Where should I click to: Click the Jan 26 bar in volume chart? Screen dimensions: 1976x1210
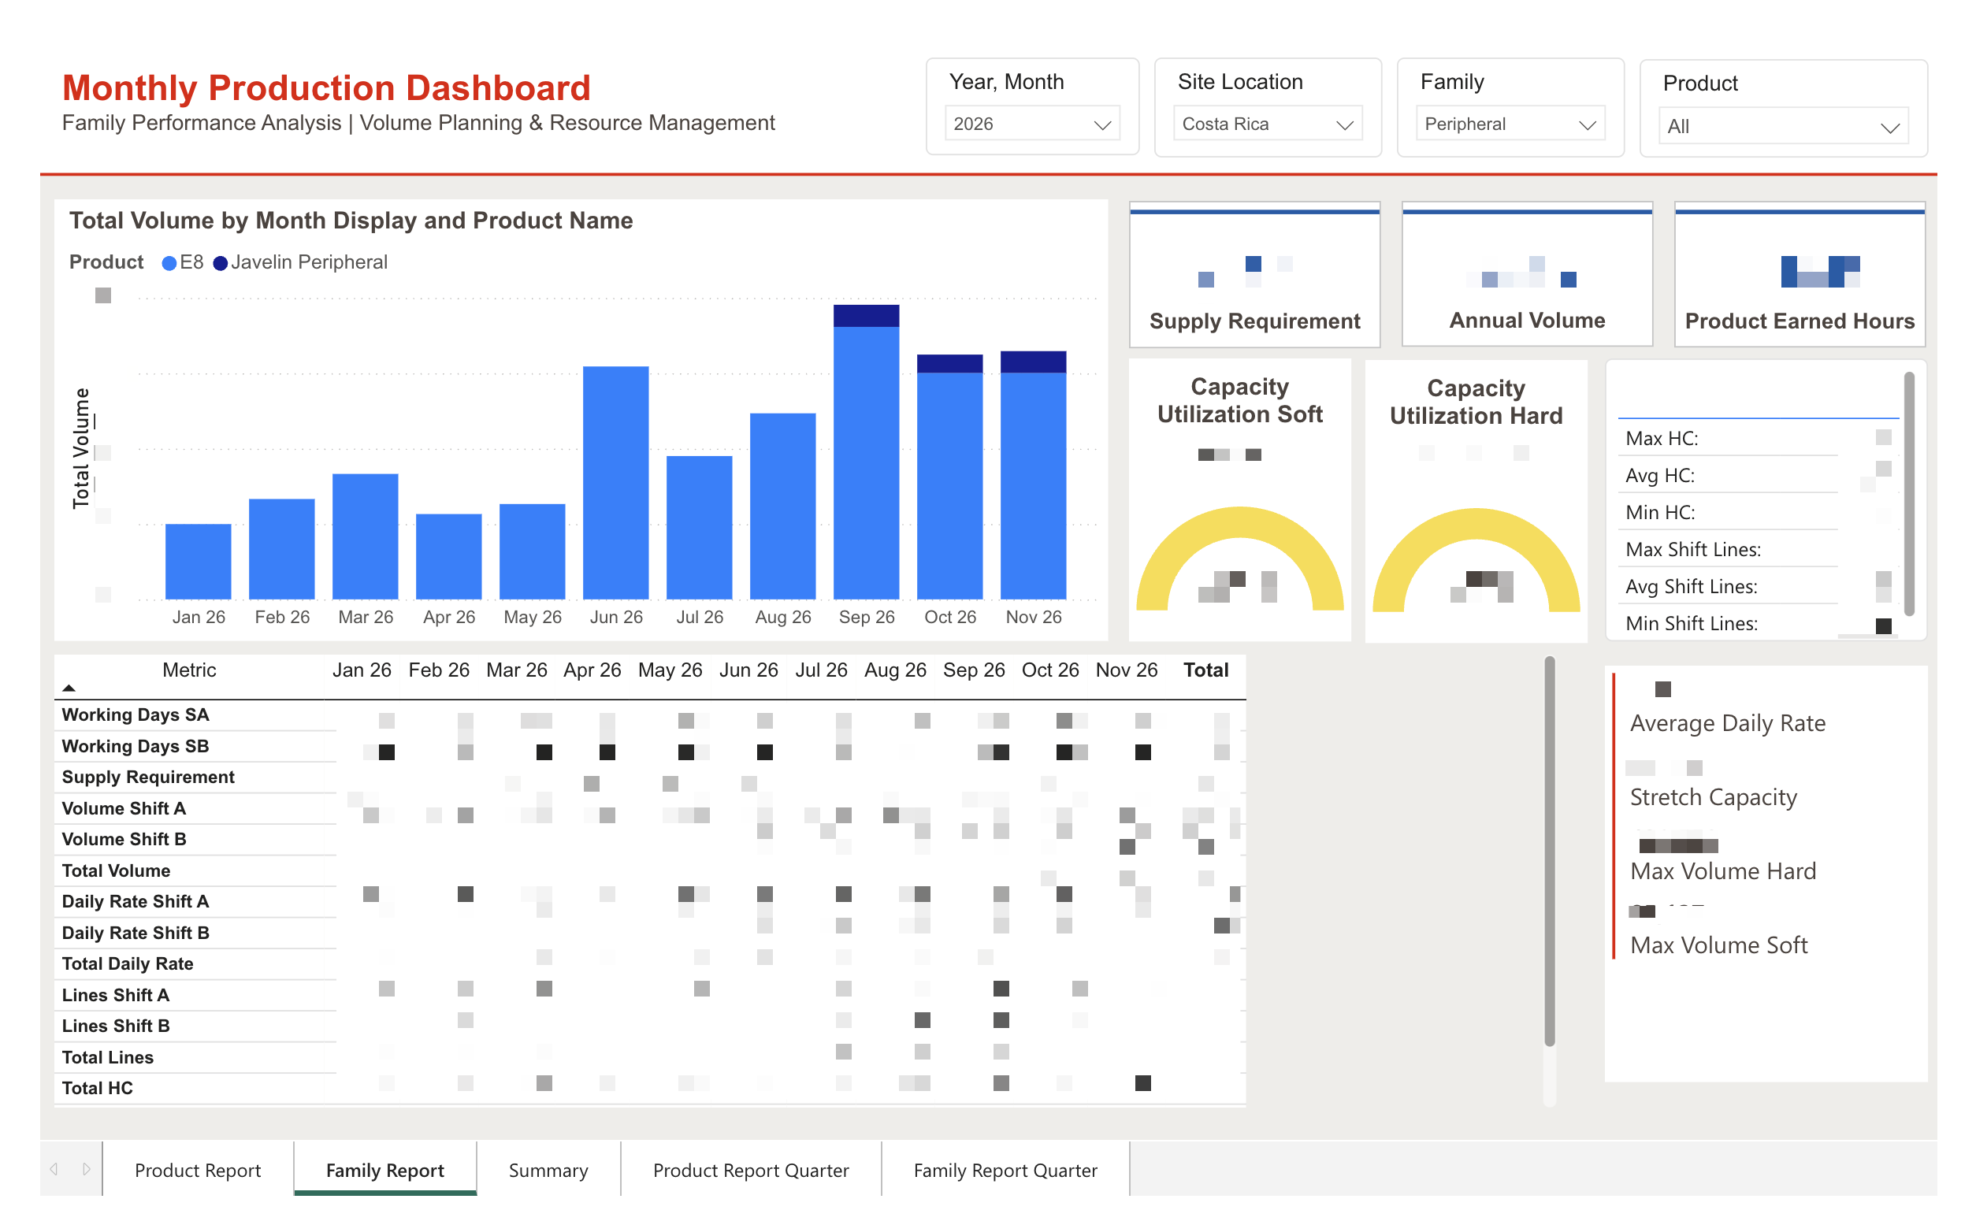[198, 562]
